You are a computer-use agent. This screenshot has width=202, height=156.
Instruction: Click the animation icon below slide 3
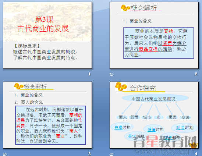(5, 154)
